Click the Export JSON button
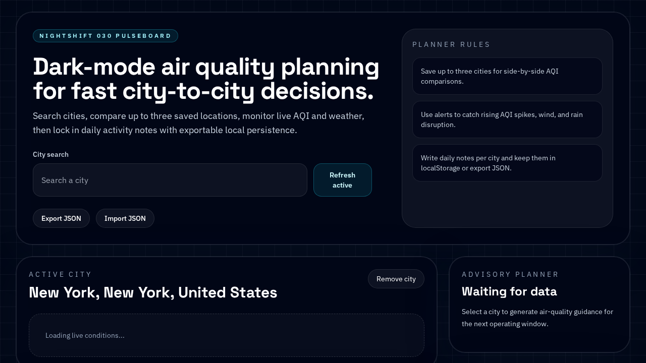 [x=61, y=218]
